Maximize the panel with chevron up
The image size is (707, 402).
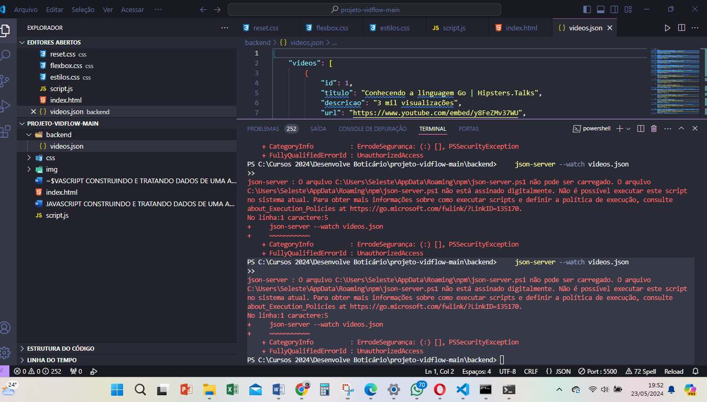coord(681,128)
